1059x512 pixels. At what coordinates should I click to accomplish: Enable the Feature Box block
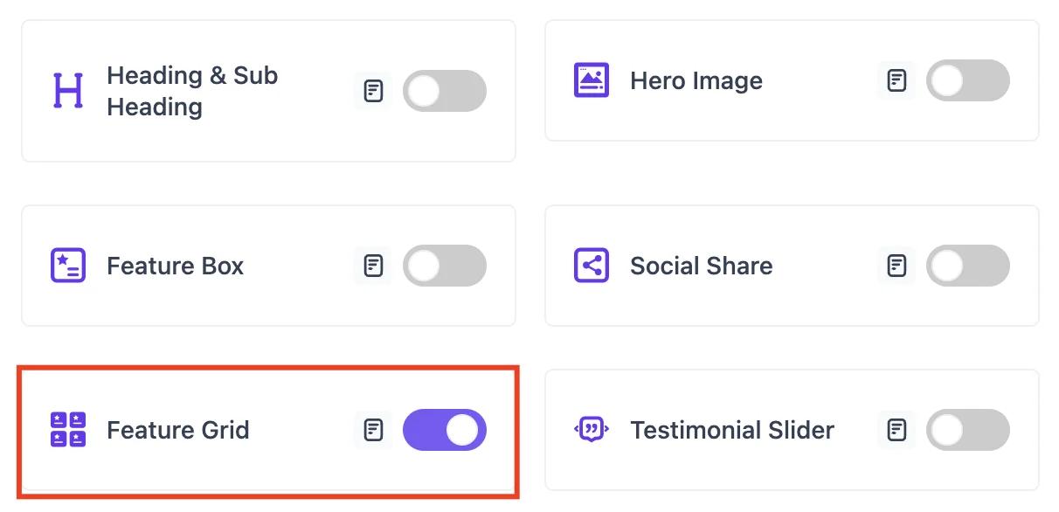444,266
